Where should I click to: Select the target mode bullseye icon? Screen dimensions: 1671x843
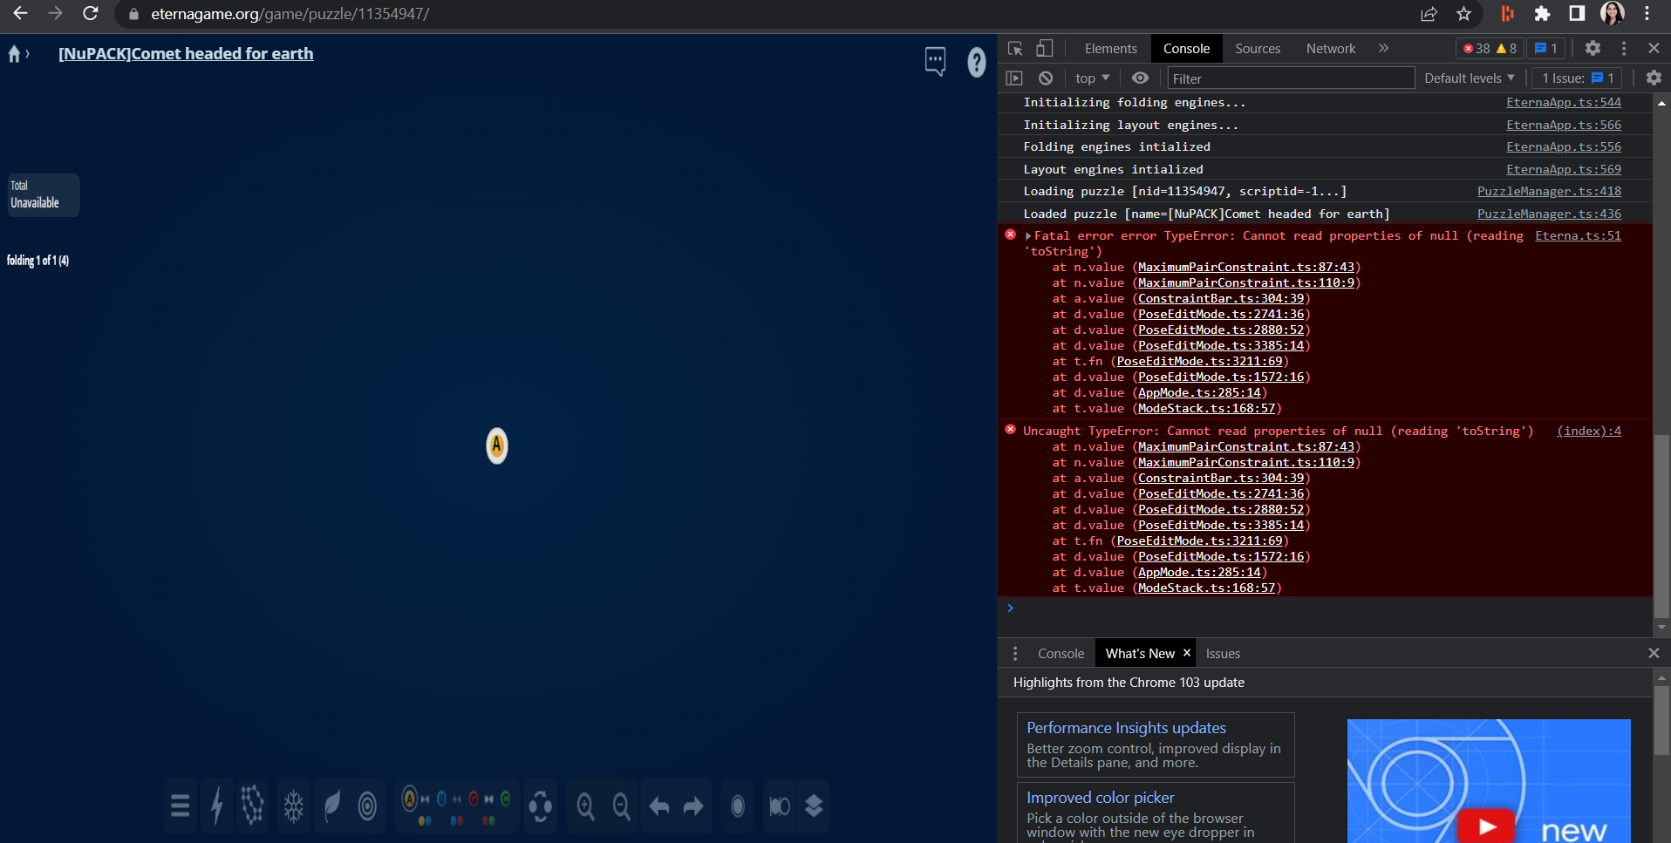367,806
